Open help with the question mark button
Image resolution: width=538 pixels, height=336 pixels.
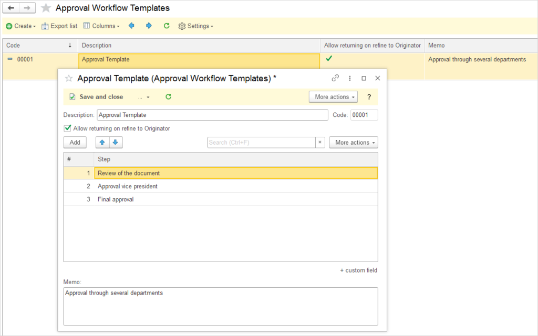point(369,97)
